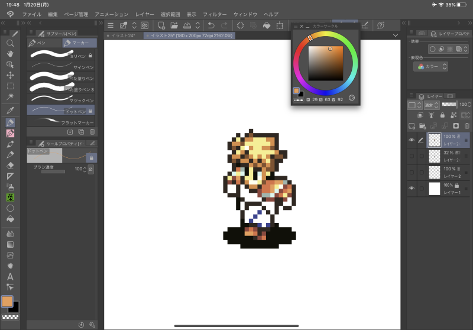The height and width of the screenshot is (330, 473).
Task: Click the layer opacity slider bar
Action: tap(449, 104)
